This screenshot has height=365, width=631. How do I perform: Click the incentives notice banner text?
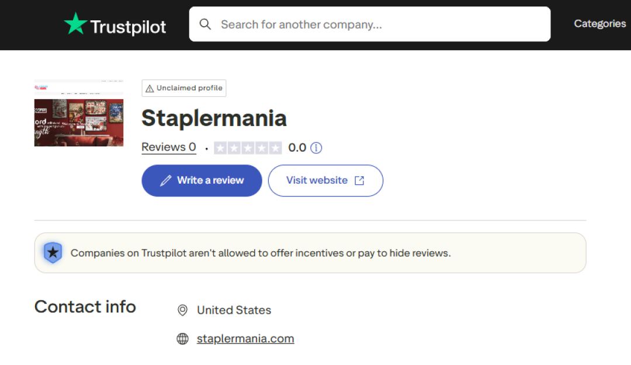261,253
